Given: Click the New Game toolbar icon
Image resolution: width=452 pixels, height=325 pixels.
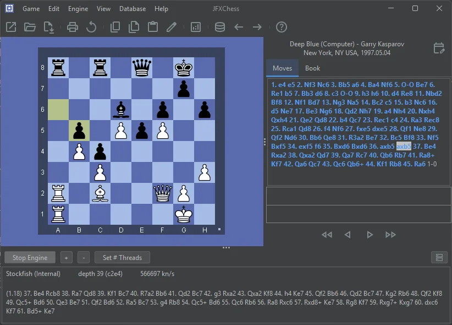Looking at the screenshot, I should (x=11, y=27).
